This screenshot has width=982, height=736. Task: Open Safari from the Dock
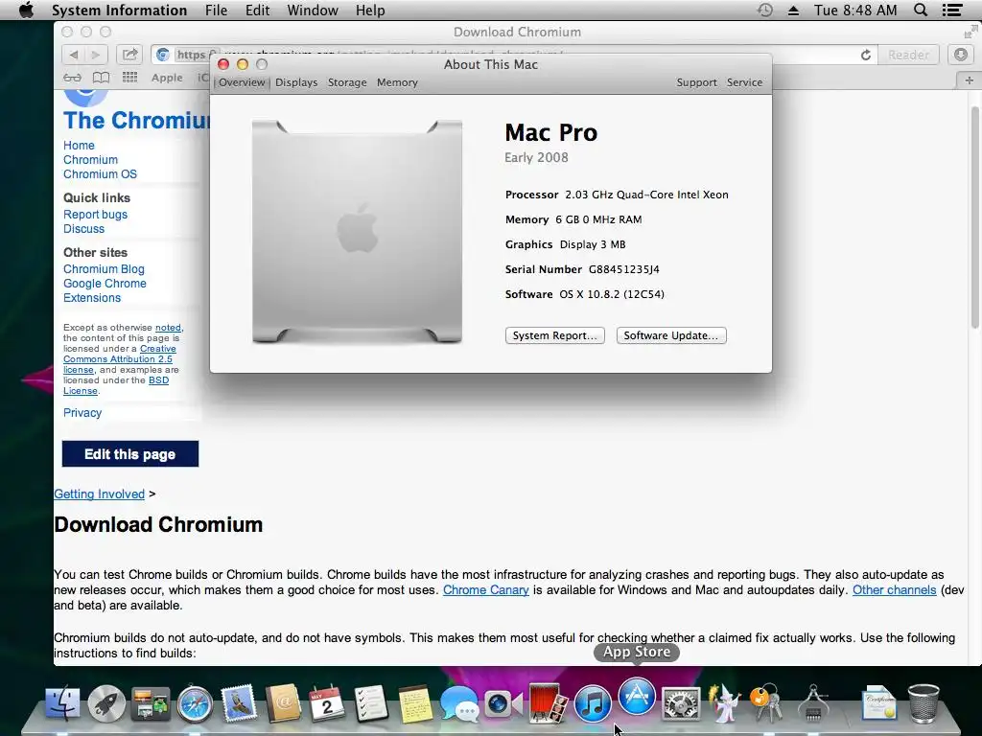pos(195,703)
